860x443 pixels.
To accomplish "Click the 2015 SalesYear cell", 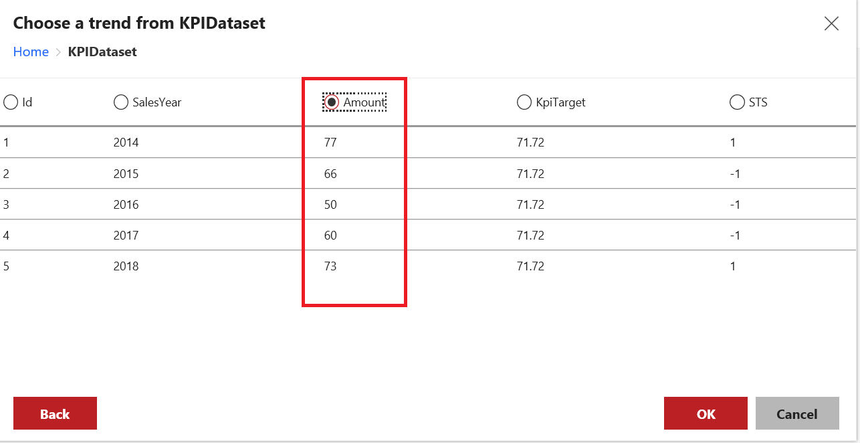I will tap(126, 174).
